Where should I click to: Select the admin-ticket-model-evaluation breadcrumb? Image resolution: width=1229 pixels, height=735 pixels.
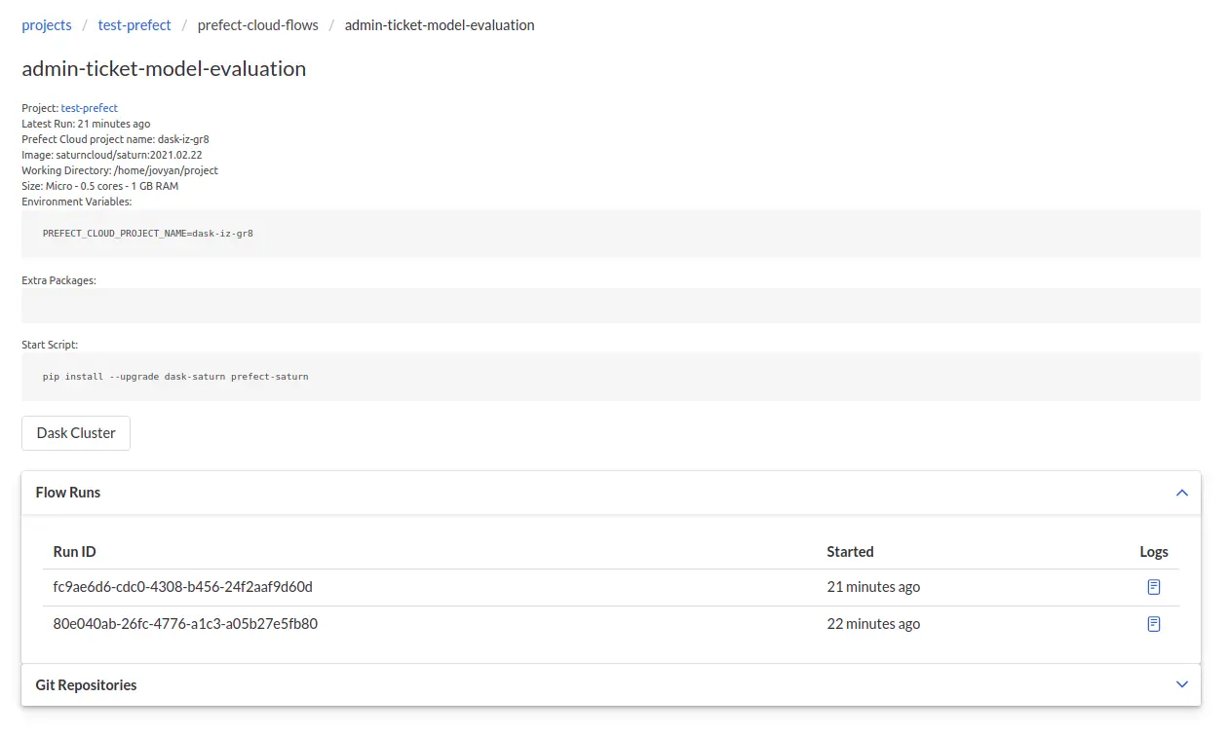tap(440, 24)
